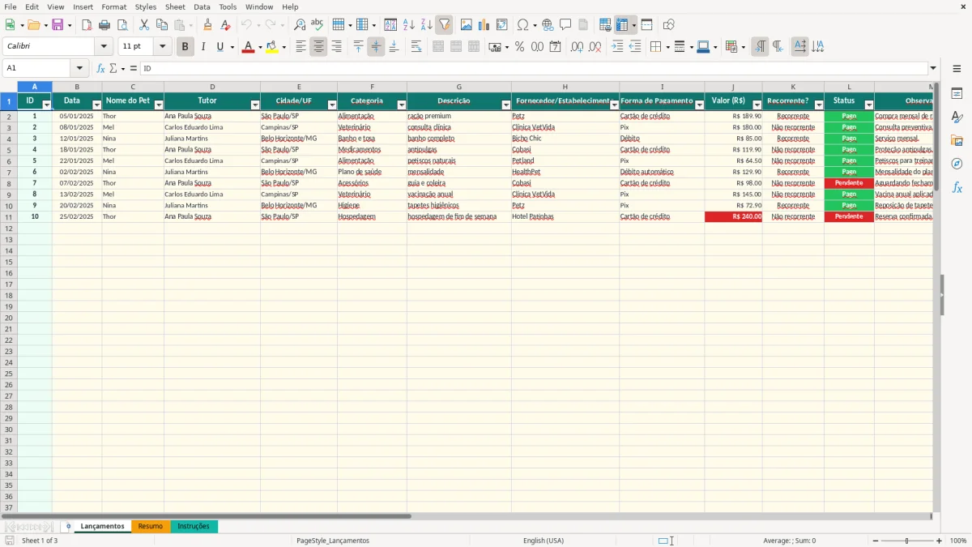Viewport: 972px width, 547px height.
Task: Toggle Left-to-Right text direction
Action: [760, 47]
